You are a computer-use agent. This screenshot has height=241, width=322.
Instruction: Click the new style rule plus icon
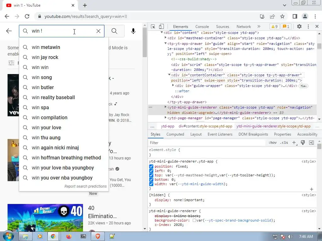click(294, 143)
